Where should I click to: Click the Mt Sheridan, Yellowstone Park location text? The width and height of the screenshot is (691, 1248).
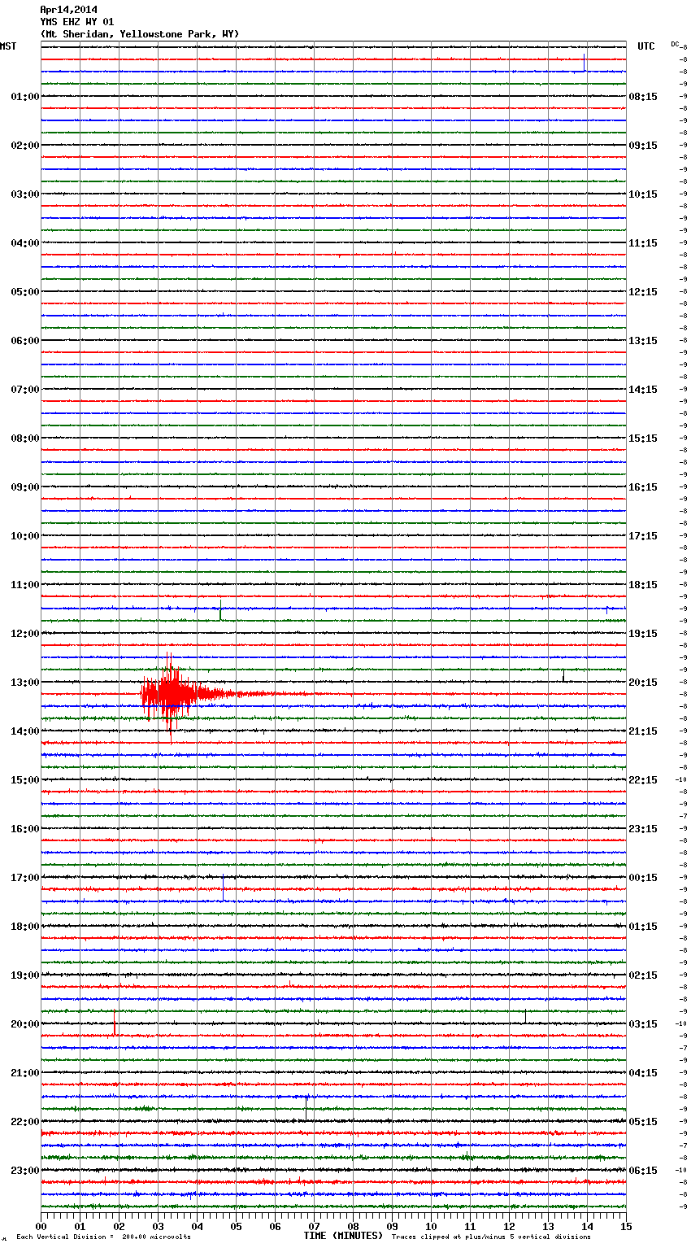pos(139,34)
